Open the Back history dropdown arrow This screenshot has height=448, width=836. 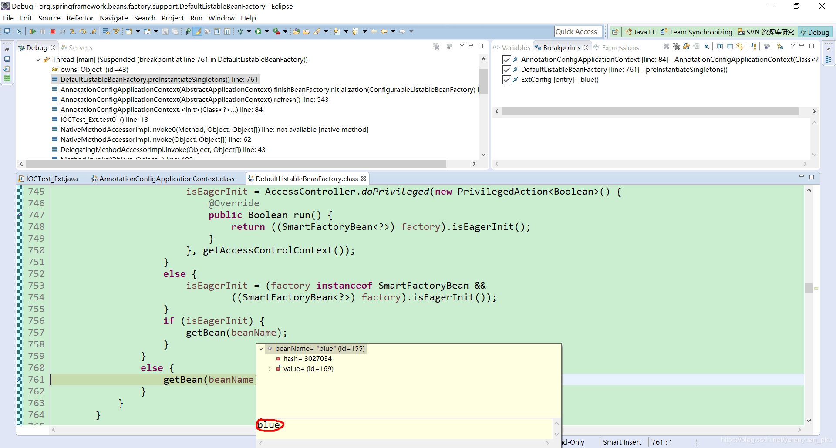393,31
